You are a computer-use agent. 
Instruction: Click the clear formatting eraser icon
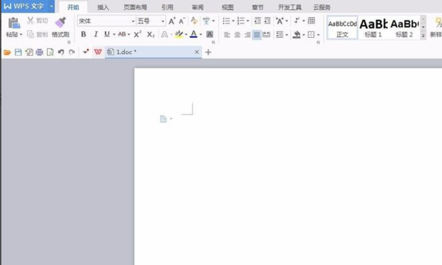(194, 21)
